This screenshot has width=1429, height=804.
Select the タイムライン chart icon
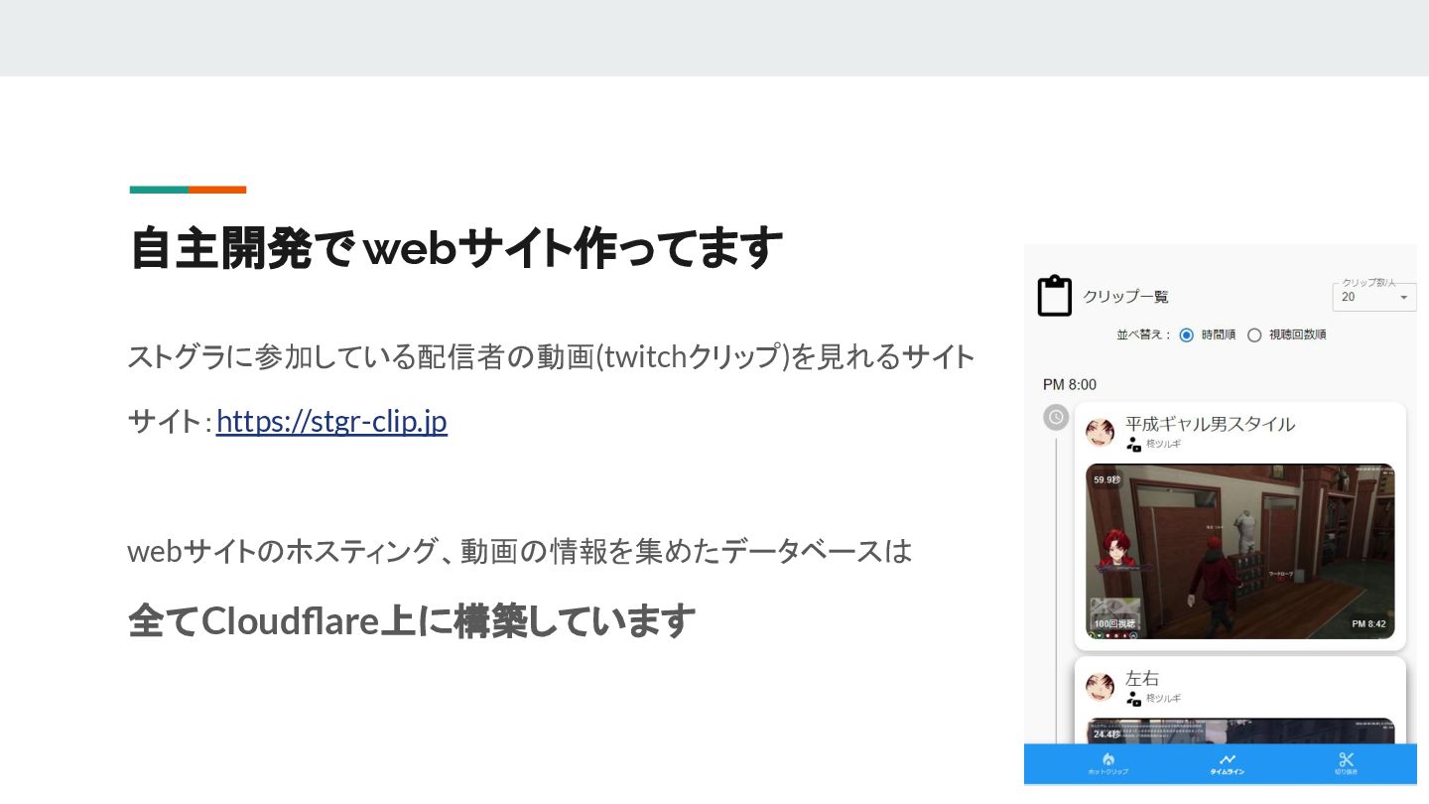(x=1227, y=759)
